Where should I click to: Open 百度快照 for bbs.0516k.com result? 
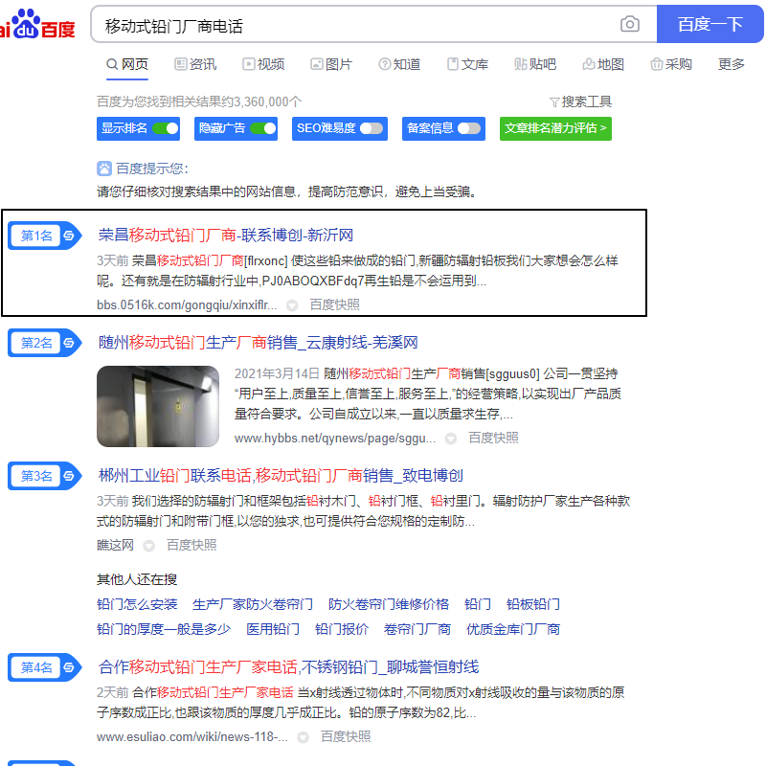click(334, 304)
